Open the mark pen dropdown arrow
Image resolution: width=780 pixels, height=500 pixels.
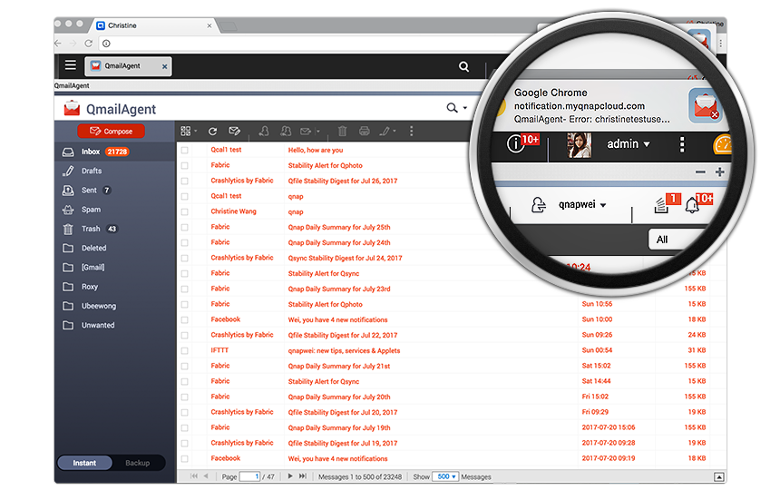point(395,132)
